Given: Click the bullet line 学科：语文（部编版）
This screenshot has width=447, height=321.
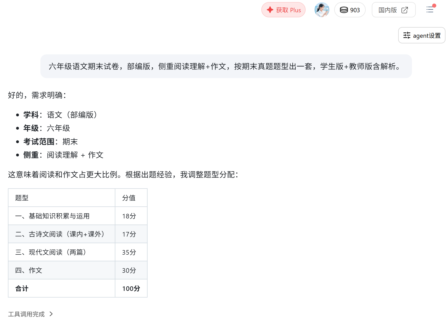Looking at the screenshot, I should 60,115.
